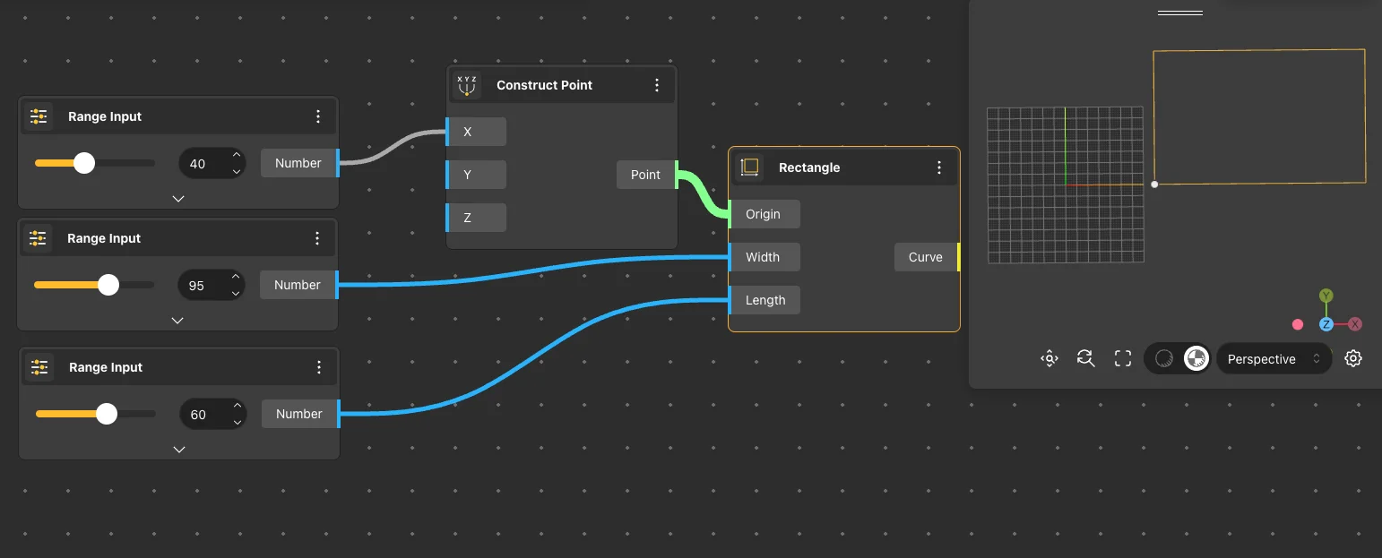
Task: Click the Point output on Construct Point
Action: [646, 175]
